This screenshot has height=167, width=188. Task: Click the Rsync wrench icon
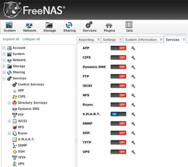[133, 105]
